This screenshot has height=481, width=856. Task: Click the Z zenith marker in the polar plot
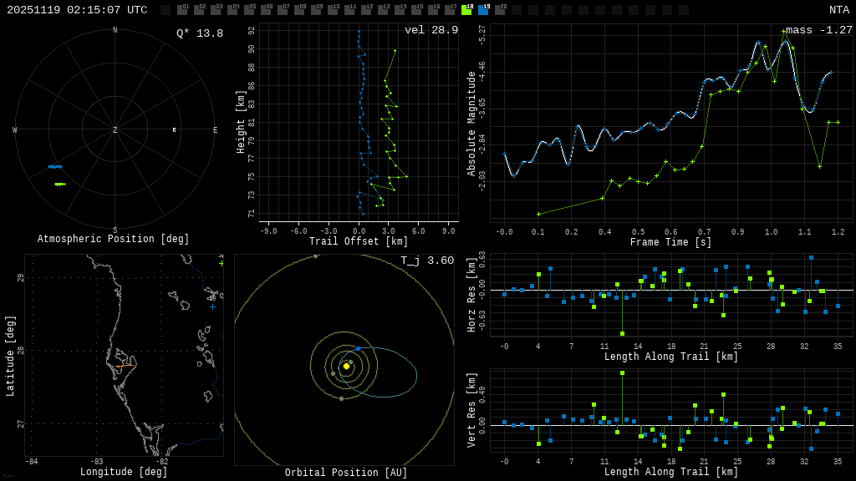coord(115,130)
